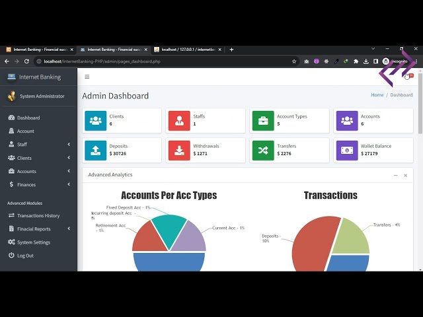Click the green Account Types briefcase icon
The width and height of the screenshot is (423, 317).
263,121
